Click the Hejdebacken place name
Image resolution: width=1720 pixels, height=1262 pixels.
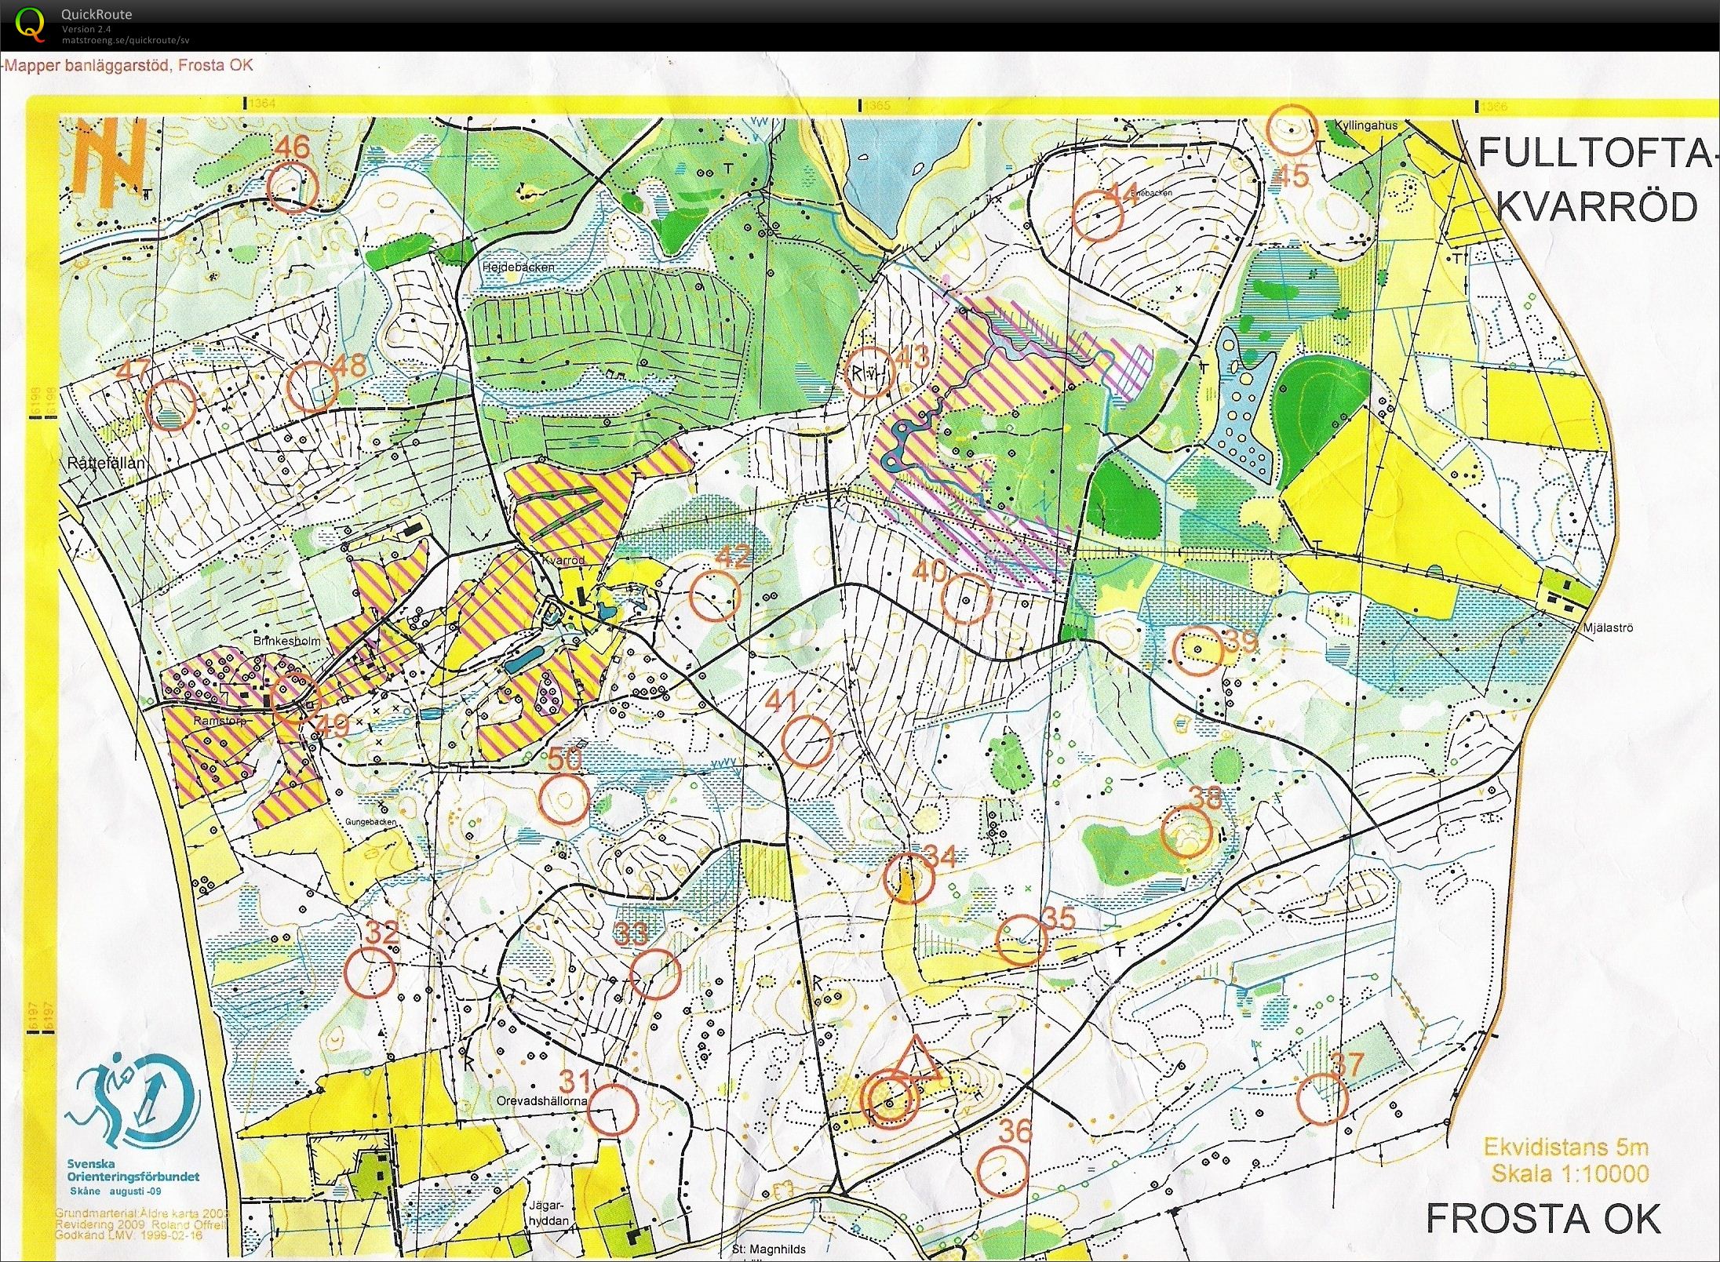point(518,267)
